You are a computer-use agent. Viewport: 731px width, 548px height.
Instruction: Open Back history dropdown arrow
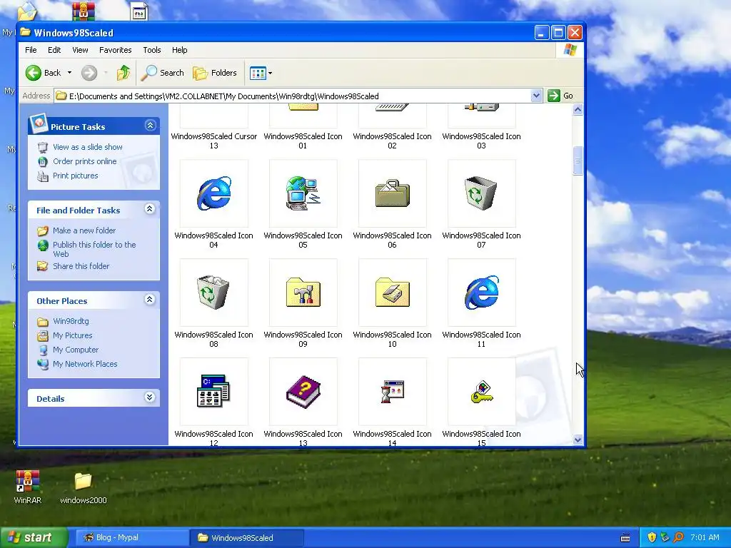(69, 73)
